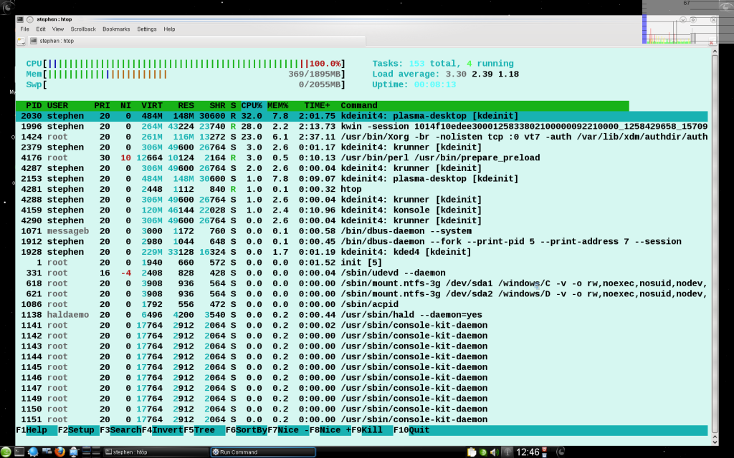
Task: Show the notifications info tray icon
Action: (507, 452)
